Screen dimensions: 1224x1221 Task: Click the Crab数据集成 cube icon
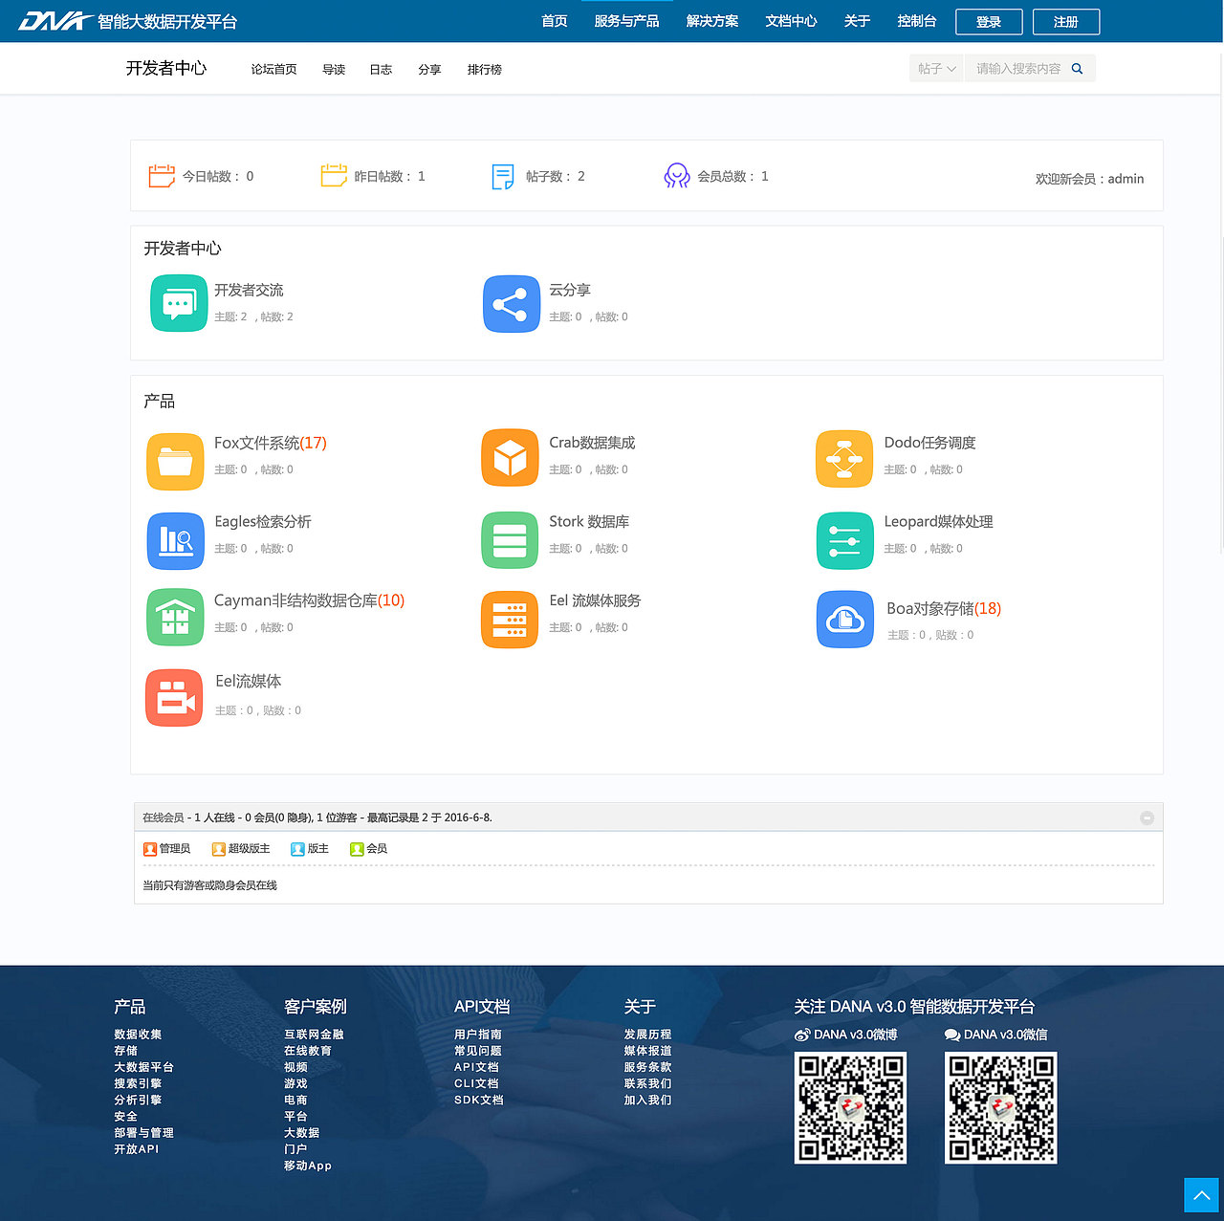pos(510,458)
